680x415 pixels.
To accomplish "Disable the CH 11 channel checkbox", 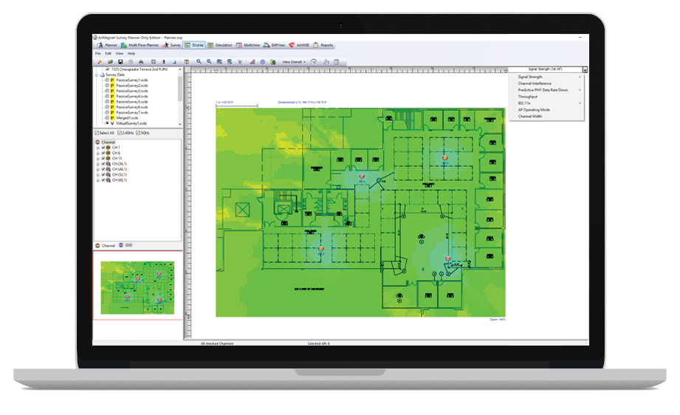I will (103, 158).
